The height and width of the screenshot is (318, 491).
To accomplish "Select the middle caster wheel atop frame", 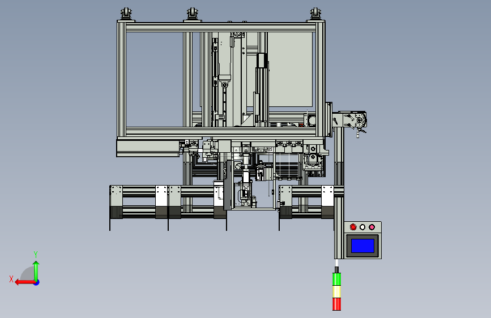I will pos(193,14).
